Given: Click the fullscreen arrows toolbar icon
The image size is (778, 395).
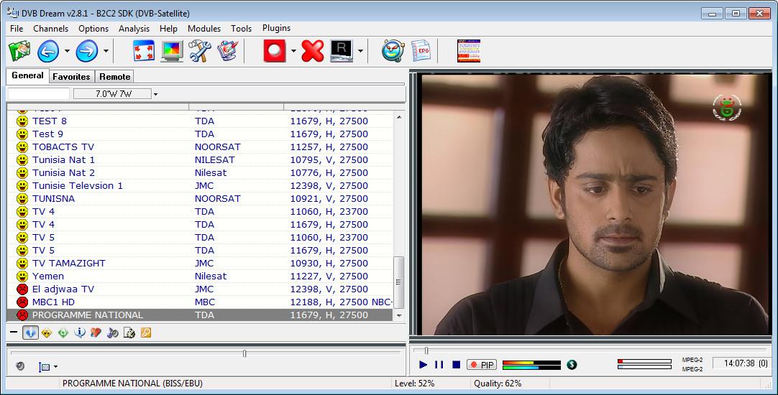Looking at the screenshot, I should (144, 51).
